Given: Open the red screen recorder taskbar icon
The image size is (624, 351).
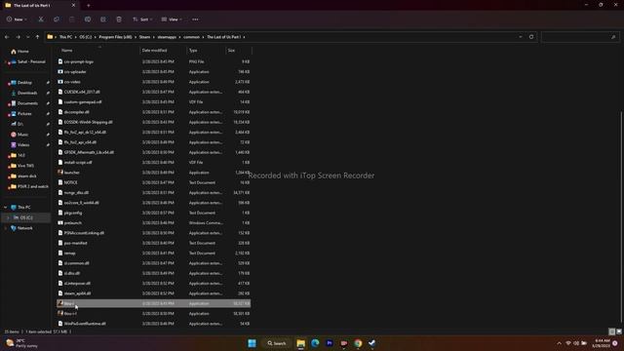Looking at the screenshot, I should [344, 343].
